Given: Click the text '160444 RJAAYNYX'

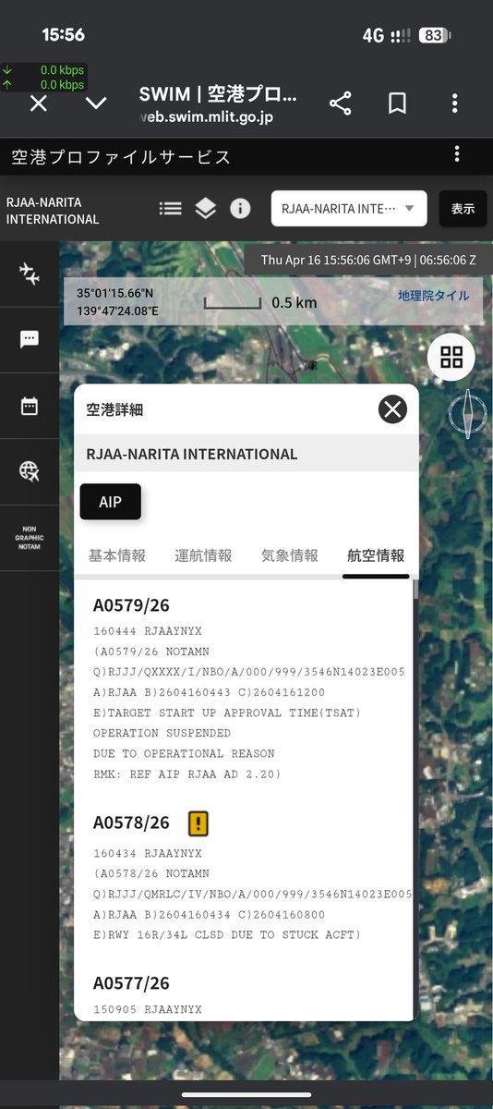Looking at the screenshot, I should 148,631.
